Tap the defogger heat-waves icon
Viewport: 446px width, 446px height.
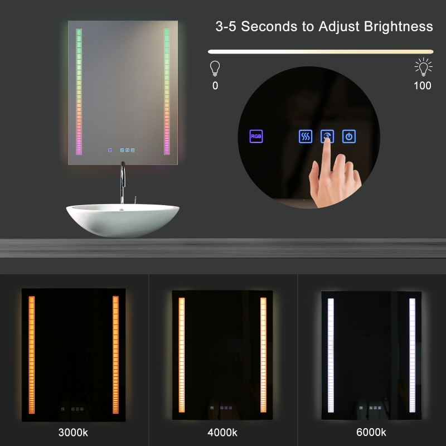pyautogui.click(x=306, y=136)
